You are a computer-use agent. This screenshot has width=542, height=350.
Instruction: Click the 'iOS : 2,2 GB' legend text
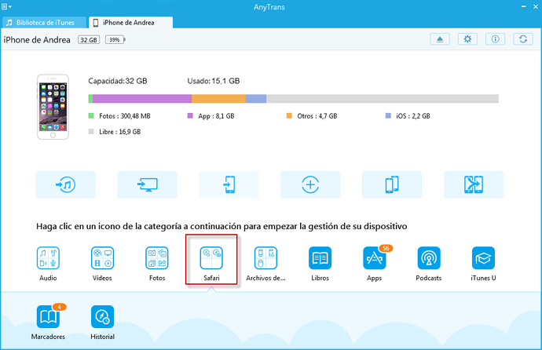click(x=413, y=116)
